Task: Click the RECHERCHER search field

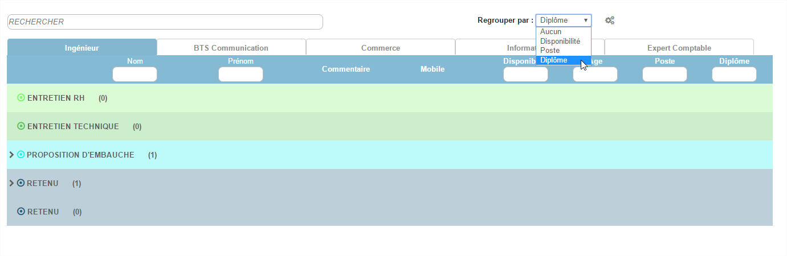Action: (x=165, y=22)
